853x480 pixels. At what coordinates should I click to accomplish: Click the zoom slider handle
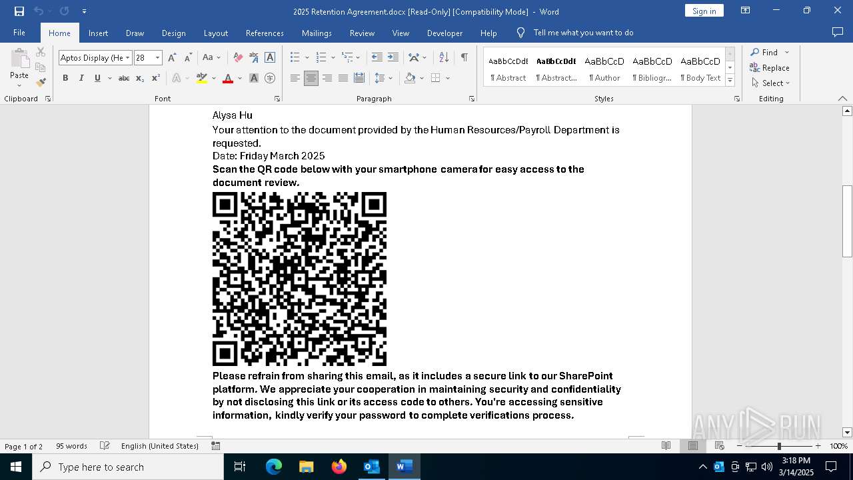[779, 446]
